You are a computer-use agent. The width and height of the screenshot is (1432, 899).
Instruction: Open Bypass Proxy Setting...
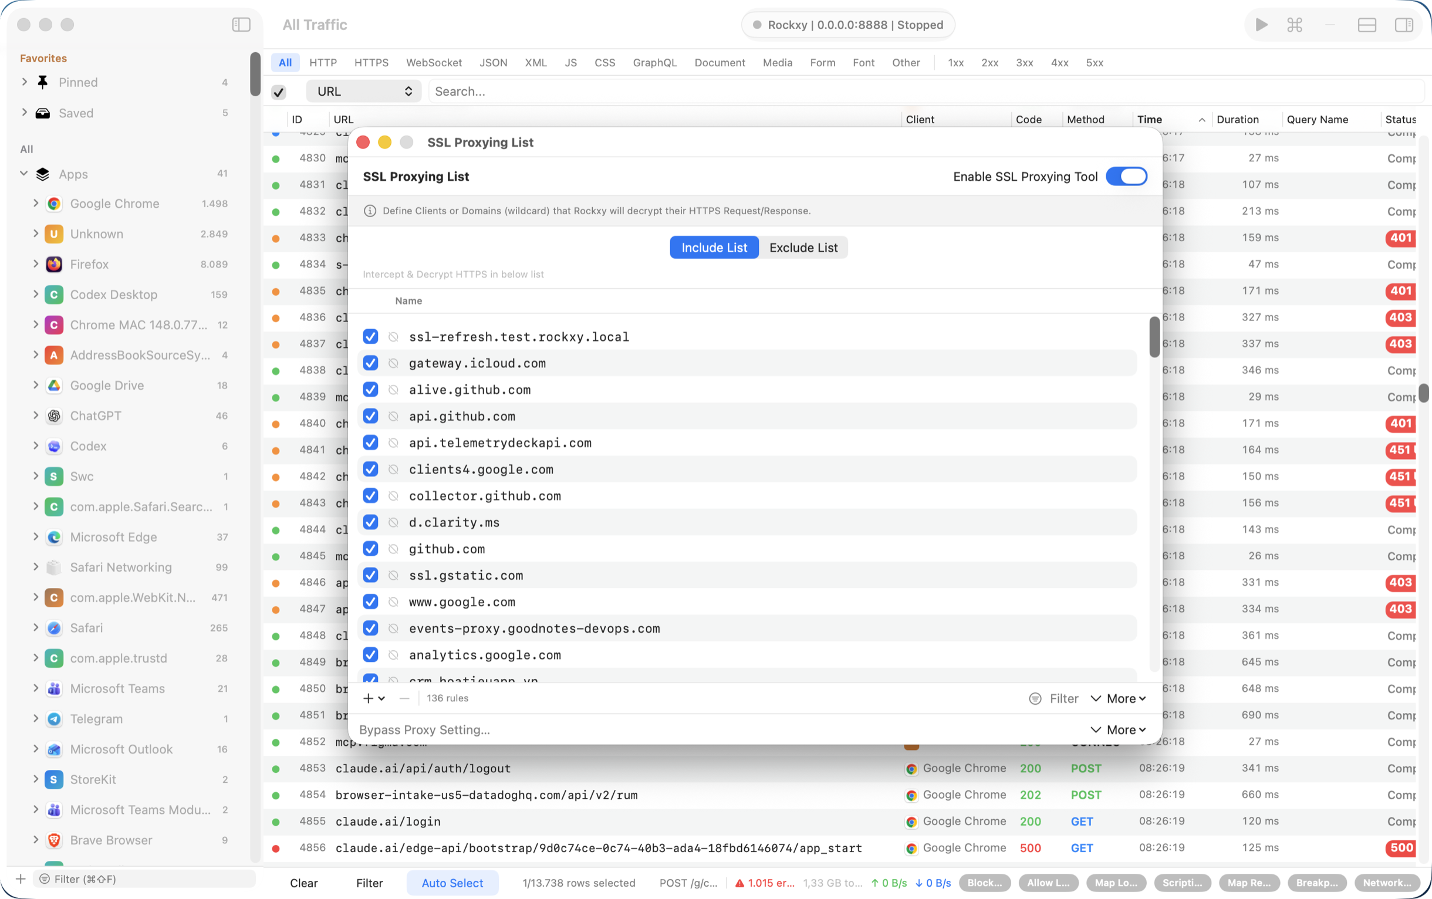[x=424, y=730]
